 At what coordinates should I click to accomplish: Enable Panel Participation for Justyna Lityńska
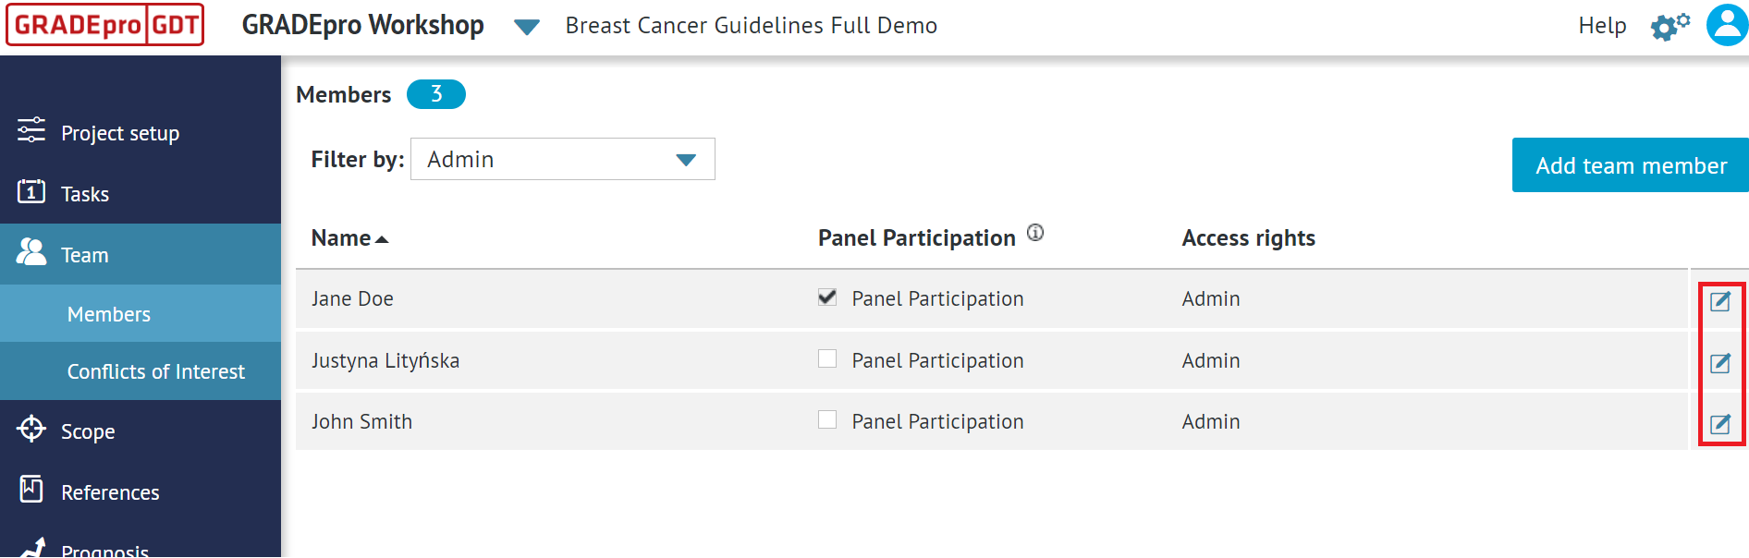click(827, 358)
